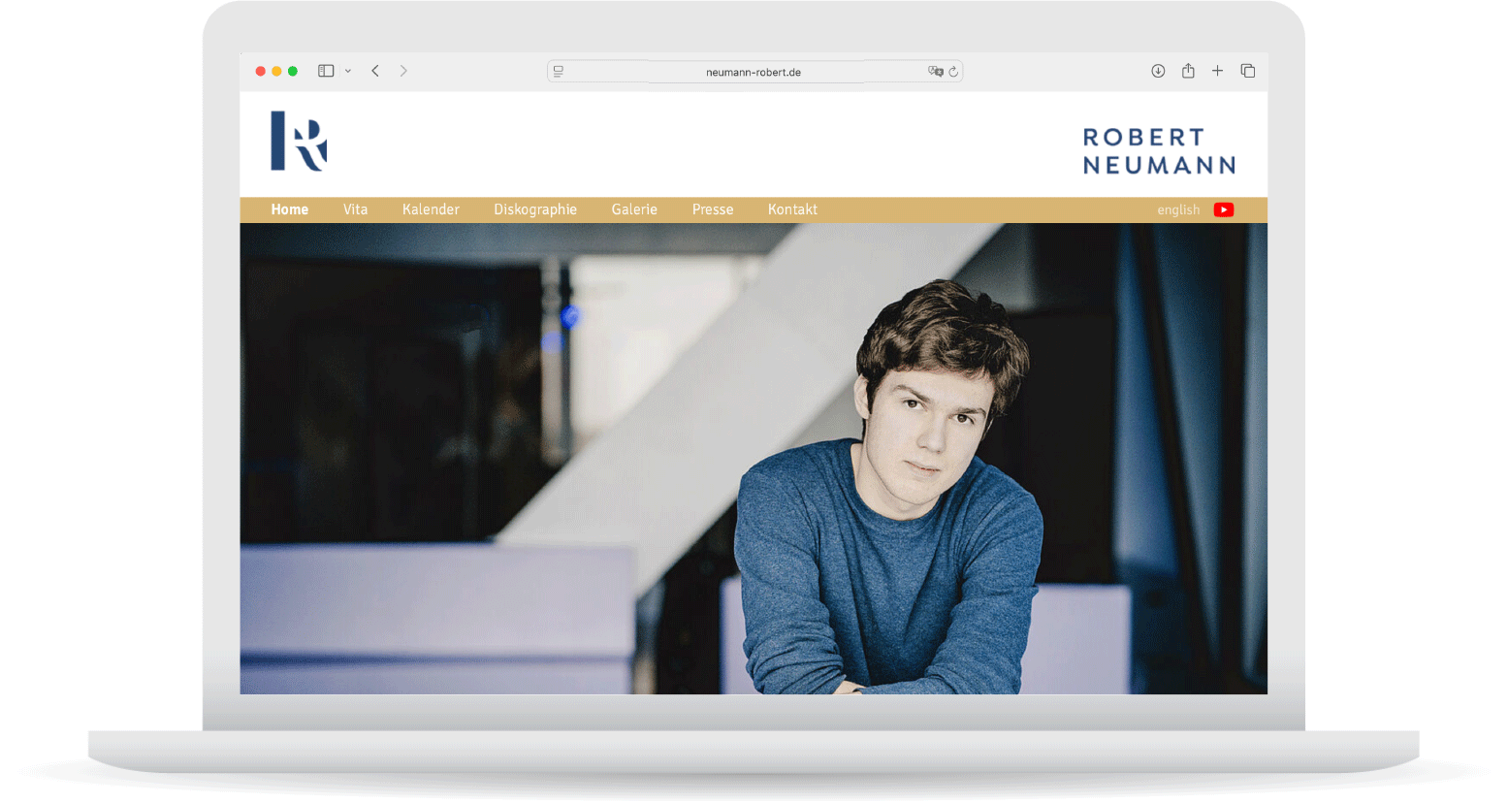Open the Vita page
The height and width of the screenshot is (803, 1508).
click(355, 209)
